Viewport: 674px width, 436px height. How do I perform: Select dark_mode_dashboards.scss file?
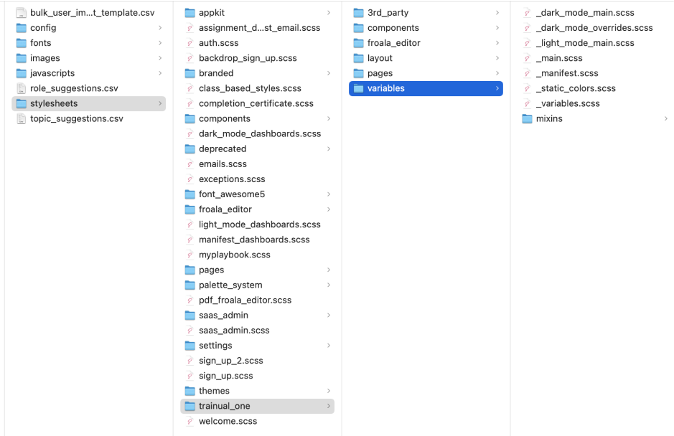(x=257, y=133)
